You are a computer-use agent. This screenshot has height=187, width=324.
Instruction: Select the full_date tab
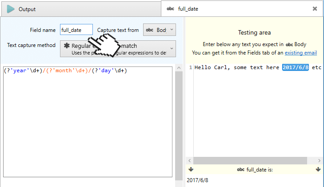tap(242, 9)
